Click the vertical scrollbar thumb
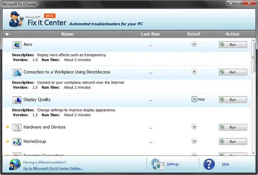Screen dimensions: 258x175 click(x=254, y=58)
